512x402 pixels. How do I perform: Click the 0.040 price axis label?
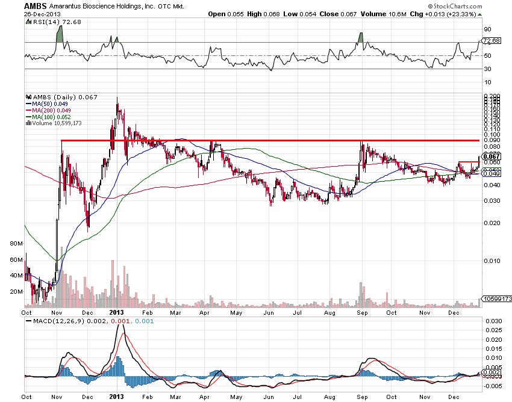(492, 185)
